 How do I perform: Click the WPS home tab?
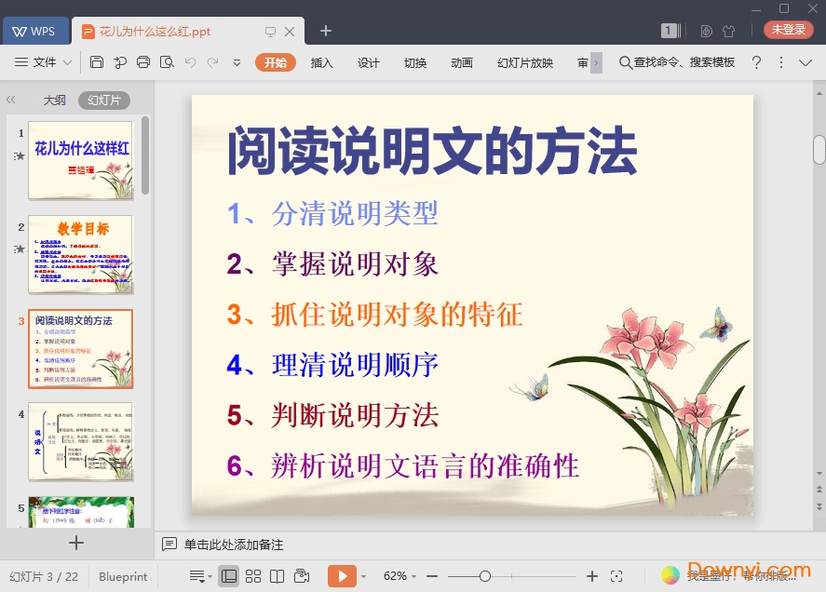pyautogui.click(x=35, y=31)
